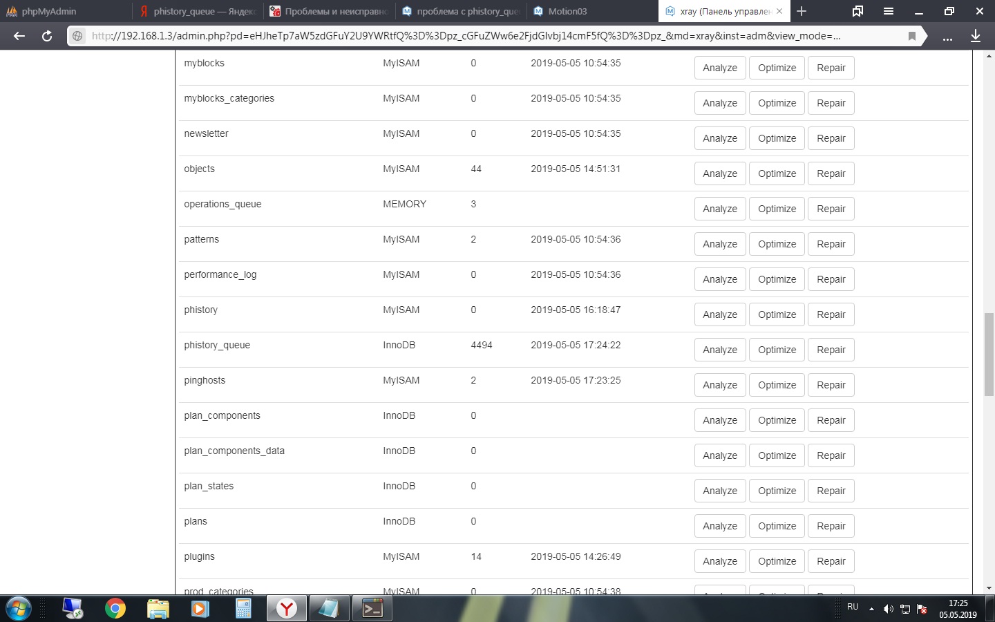Select the phistory_queue table name
995x622 pixels.
click(217, 345)
